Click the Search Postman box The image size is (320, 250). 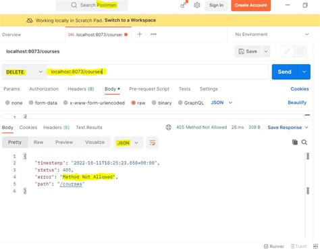coord(92,5)
